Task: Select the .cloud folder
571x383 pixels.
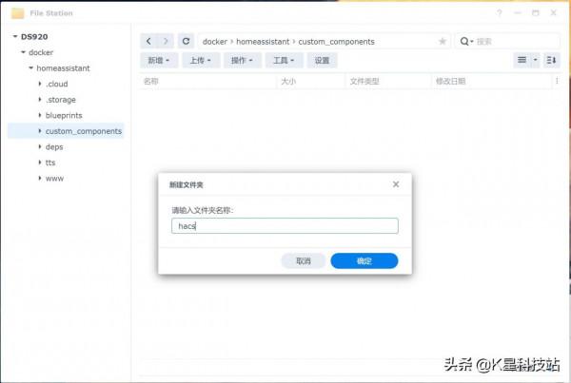Action: tap(57, 84)
